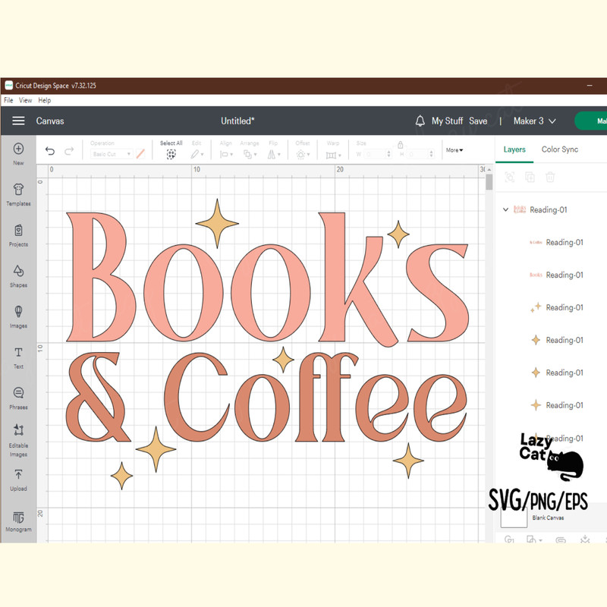The image size is (607, 607).
Task: Open the File menu
Action: point(8,99)
